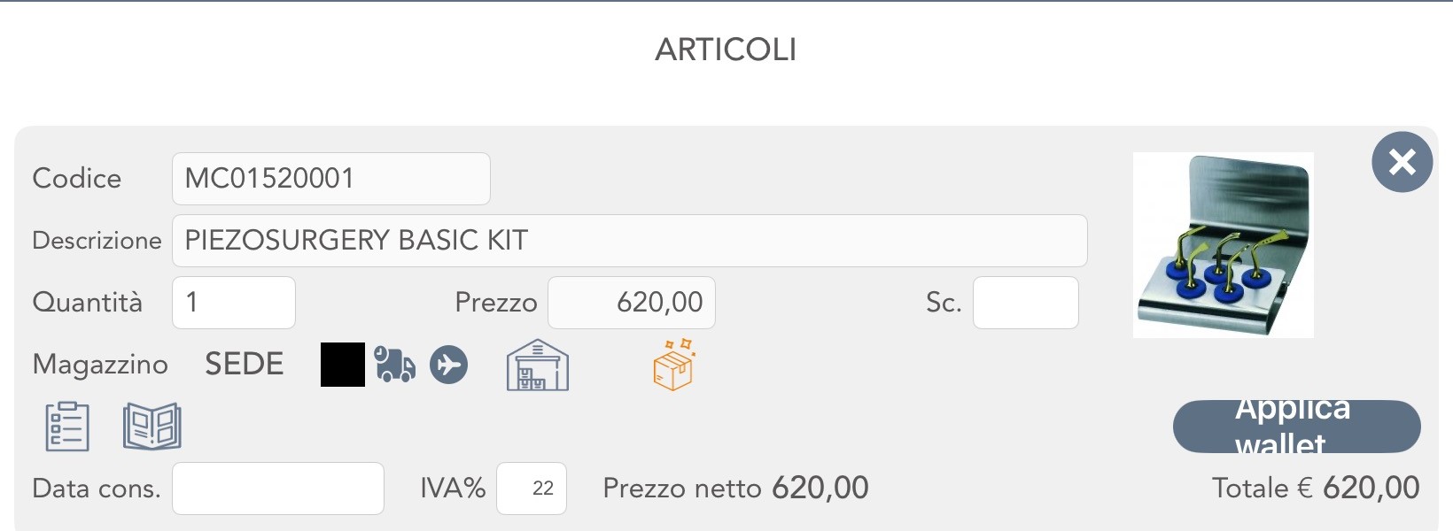Open the warehouse stock icon

coord(536,365)
